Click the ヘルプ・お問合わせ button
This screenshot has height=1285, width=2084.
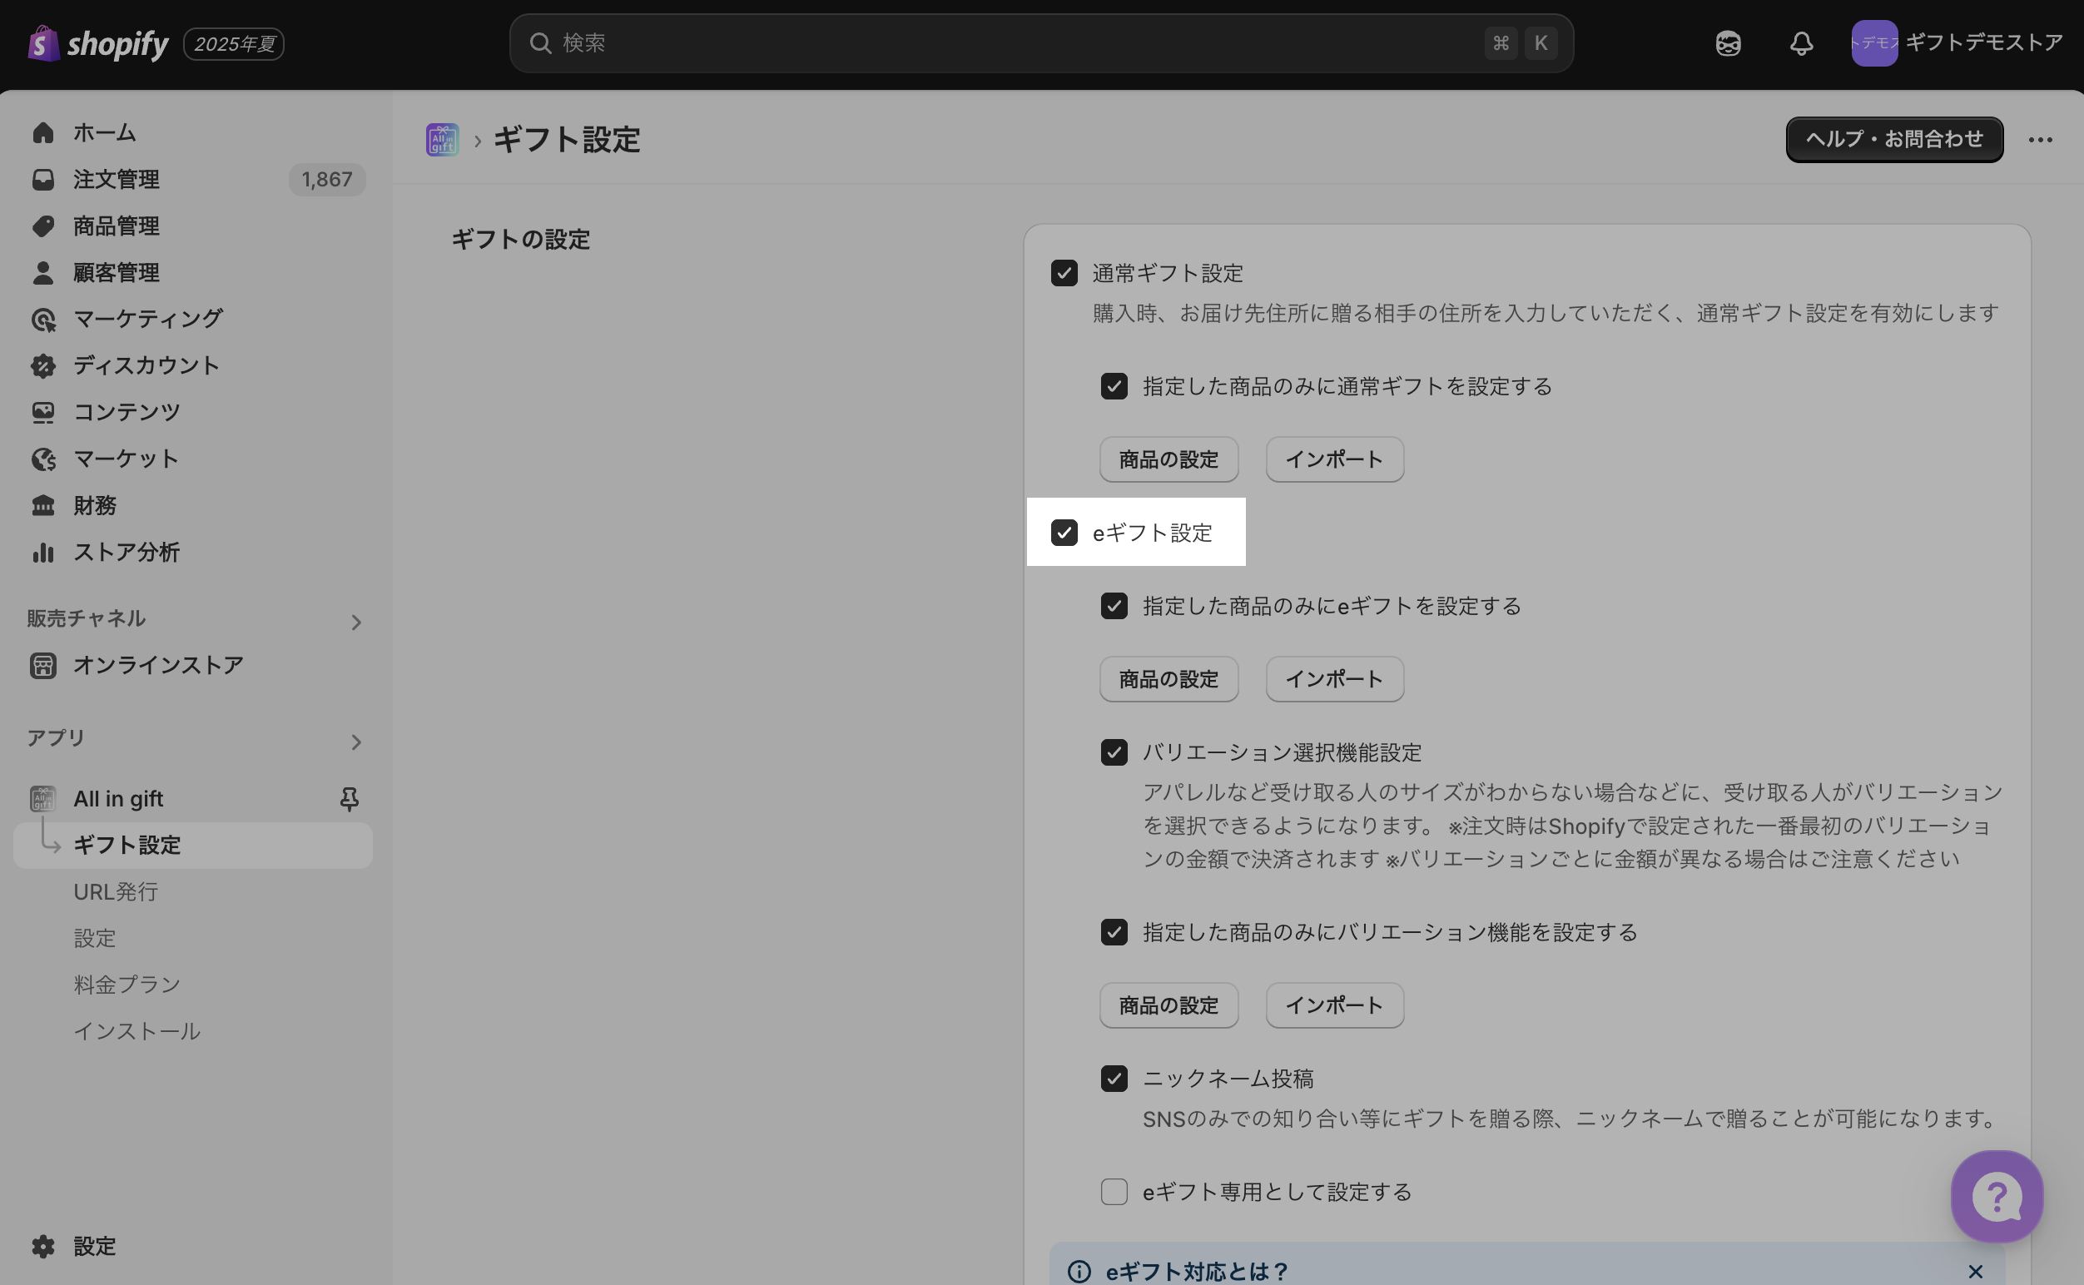[x=1893, y=139]
